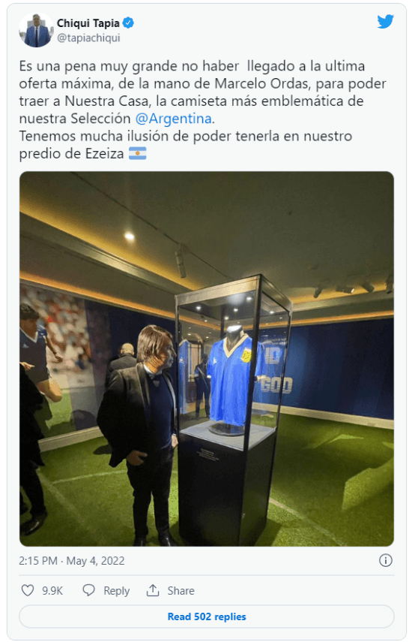This screenshot has width=412, height=642.
Task: Click the Read 502 replies button
Action: [x=207, y=616]
